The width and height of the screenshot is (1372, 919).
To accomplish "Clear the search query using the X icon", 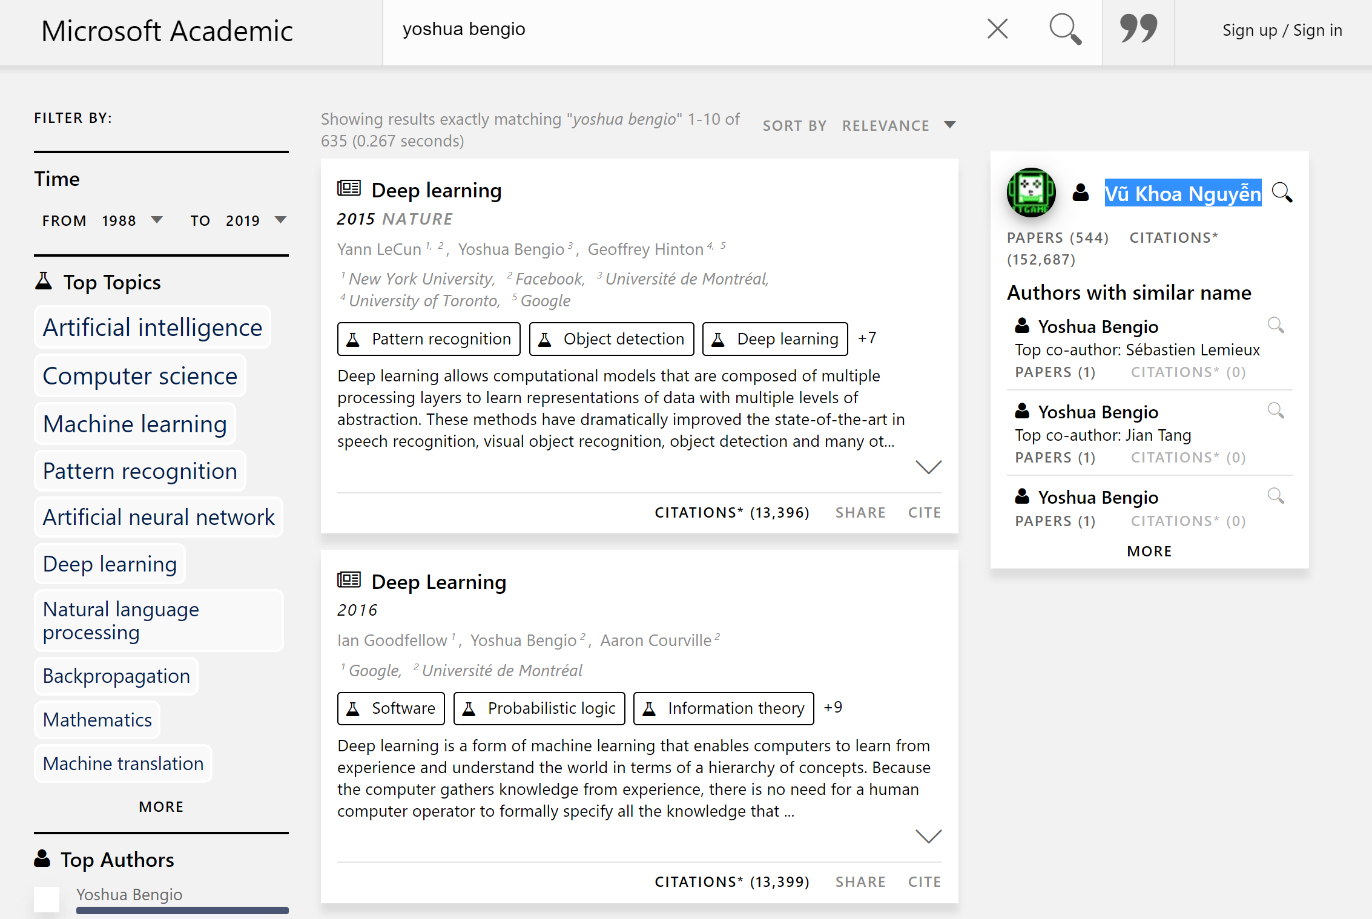I will 997,28.
